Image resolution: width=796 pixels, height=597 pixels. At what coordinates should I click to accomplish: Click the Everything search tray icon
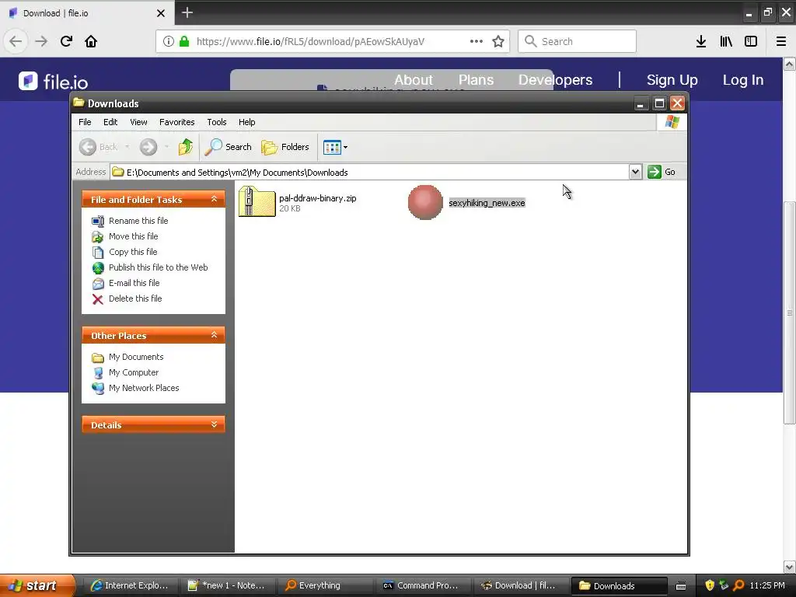(x=738, y=585)
